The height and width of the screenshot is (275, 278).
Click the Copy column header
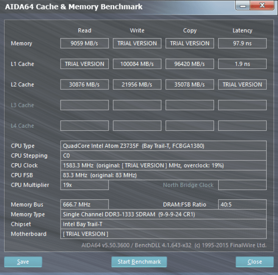pyautogui.click(x=190, y=30)
